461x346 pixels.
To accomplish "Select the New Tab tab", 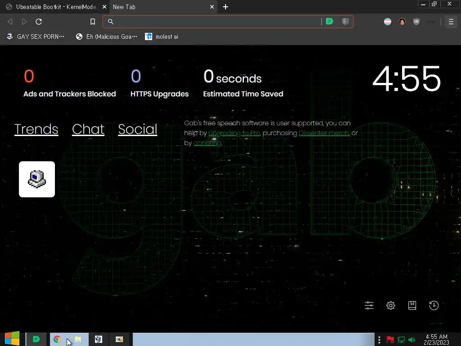I will 163,7.
